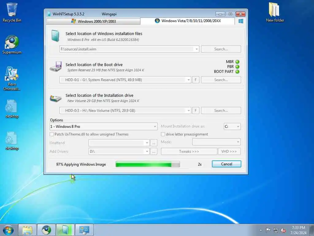Open the control panel taskbar item

84,230
